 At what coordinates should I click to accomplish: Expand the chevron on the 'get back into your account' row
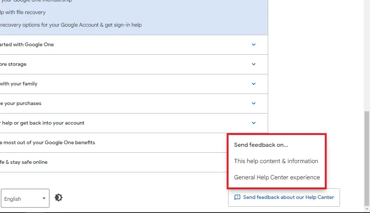[x=254, y=123]
